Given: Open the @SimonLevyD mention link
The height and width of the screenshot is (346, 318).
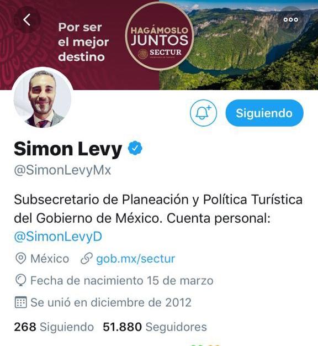Looking at the screenshot, I should 58,237.
